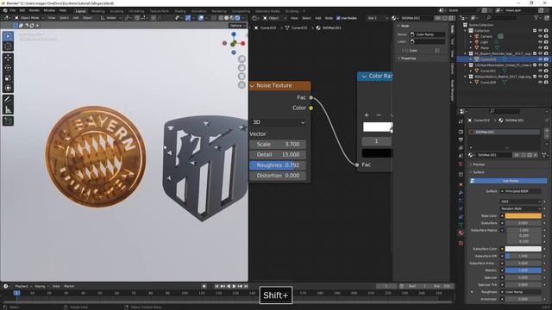Open the Material properties tab icon

click(x=461, y=232)
